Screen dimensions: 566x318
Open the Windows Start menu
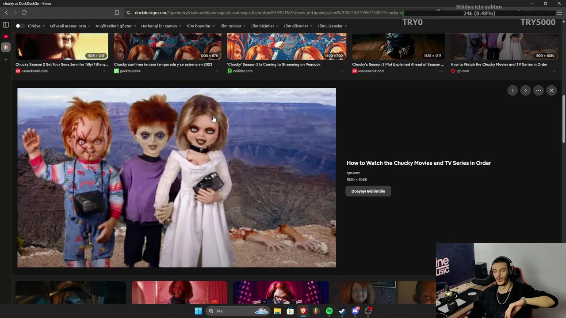(x=198, y=311)
